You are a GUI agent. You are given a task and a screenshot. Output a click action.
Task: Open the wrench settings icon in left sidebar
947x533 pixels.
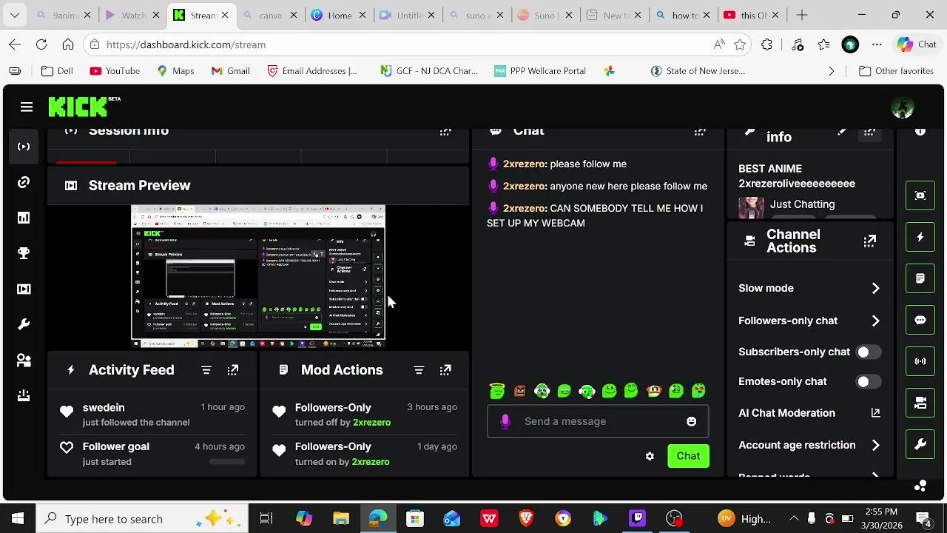click(x=24, y=324)
